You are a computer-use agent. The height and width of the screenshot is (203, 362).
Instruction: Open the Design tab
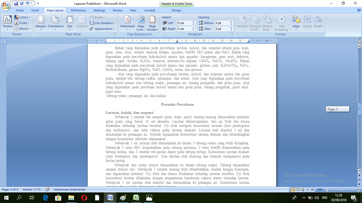click(x=176, y=10)
